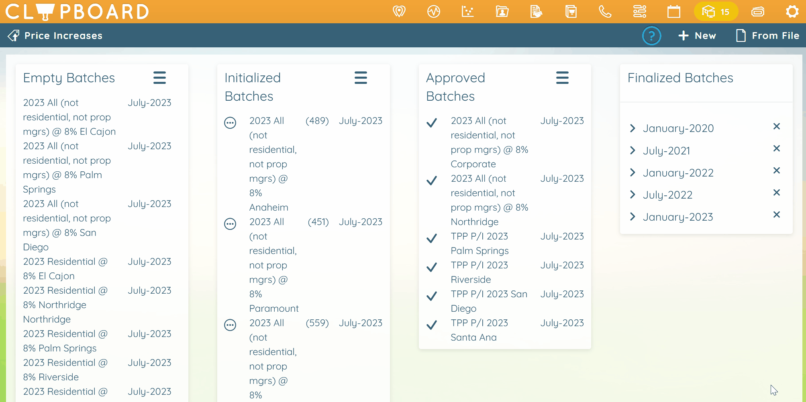Click the (451) count for Paramount
This screenshot has height=402, width=806.
(318, 222)
